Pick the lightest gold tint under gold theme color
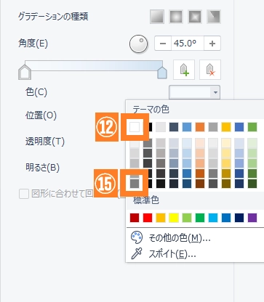Screen dimensions: 264x302 (226, 143)
